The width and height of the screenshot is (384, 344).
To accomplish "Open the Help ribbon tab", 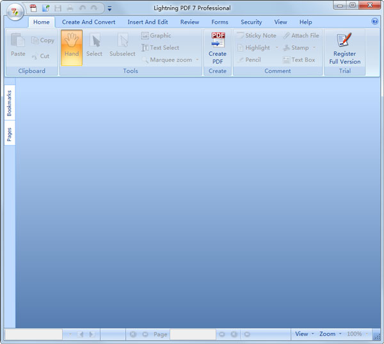I will 306,22.
